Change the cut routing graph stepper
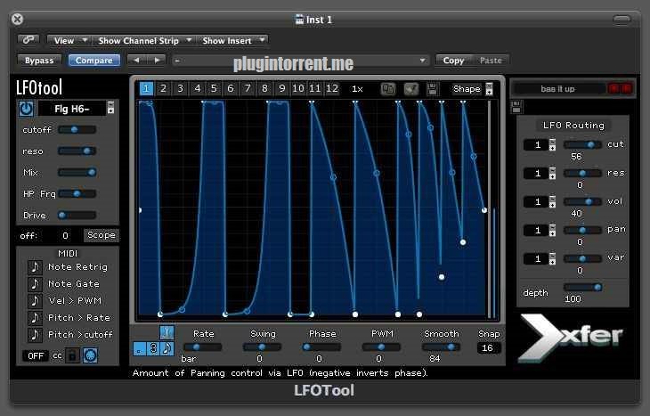This screenshot has width=650, height=416. (552, 144)
